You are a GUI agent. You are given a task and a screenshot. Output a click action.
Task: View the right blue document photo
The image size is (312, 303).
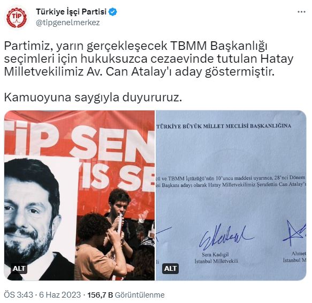tap(231, 195)
